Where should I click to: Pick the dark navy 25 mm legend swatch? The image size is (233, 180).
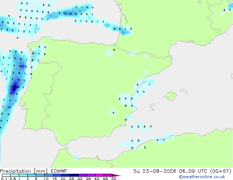coord(74,175)
